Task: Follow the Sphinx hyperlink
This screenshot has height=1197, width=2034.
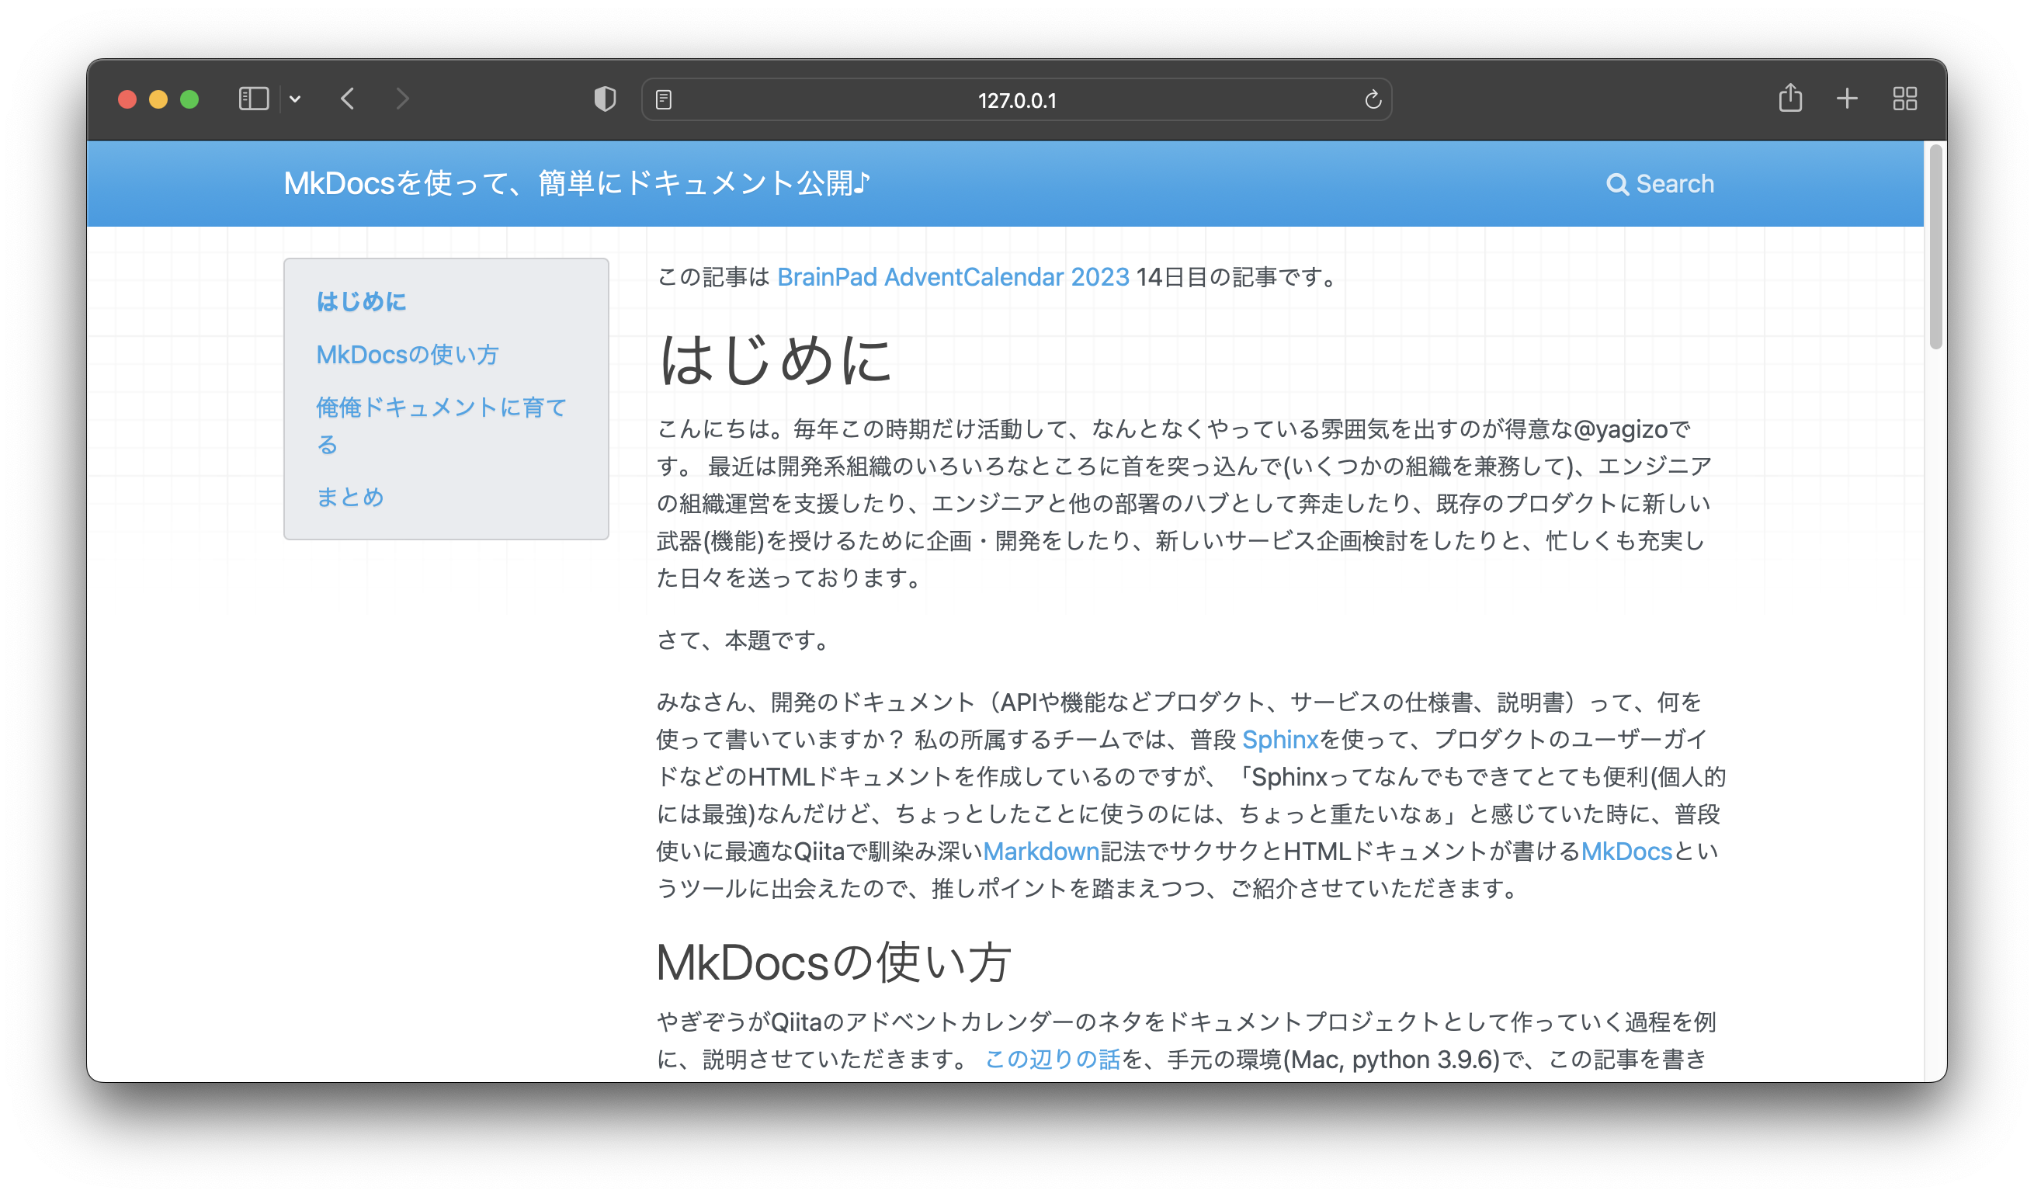Action: [1280, 739]
